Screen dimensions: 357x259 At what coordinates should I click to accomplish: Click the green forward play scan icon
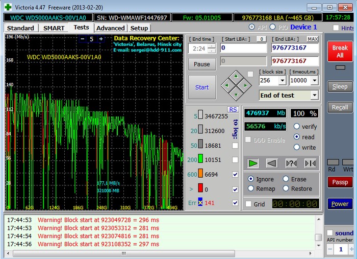click(253, 163)
